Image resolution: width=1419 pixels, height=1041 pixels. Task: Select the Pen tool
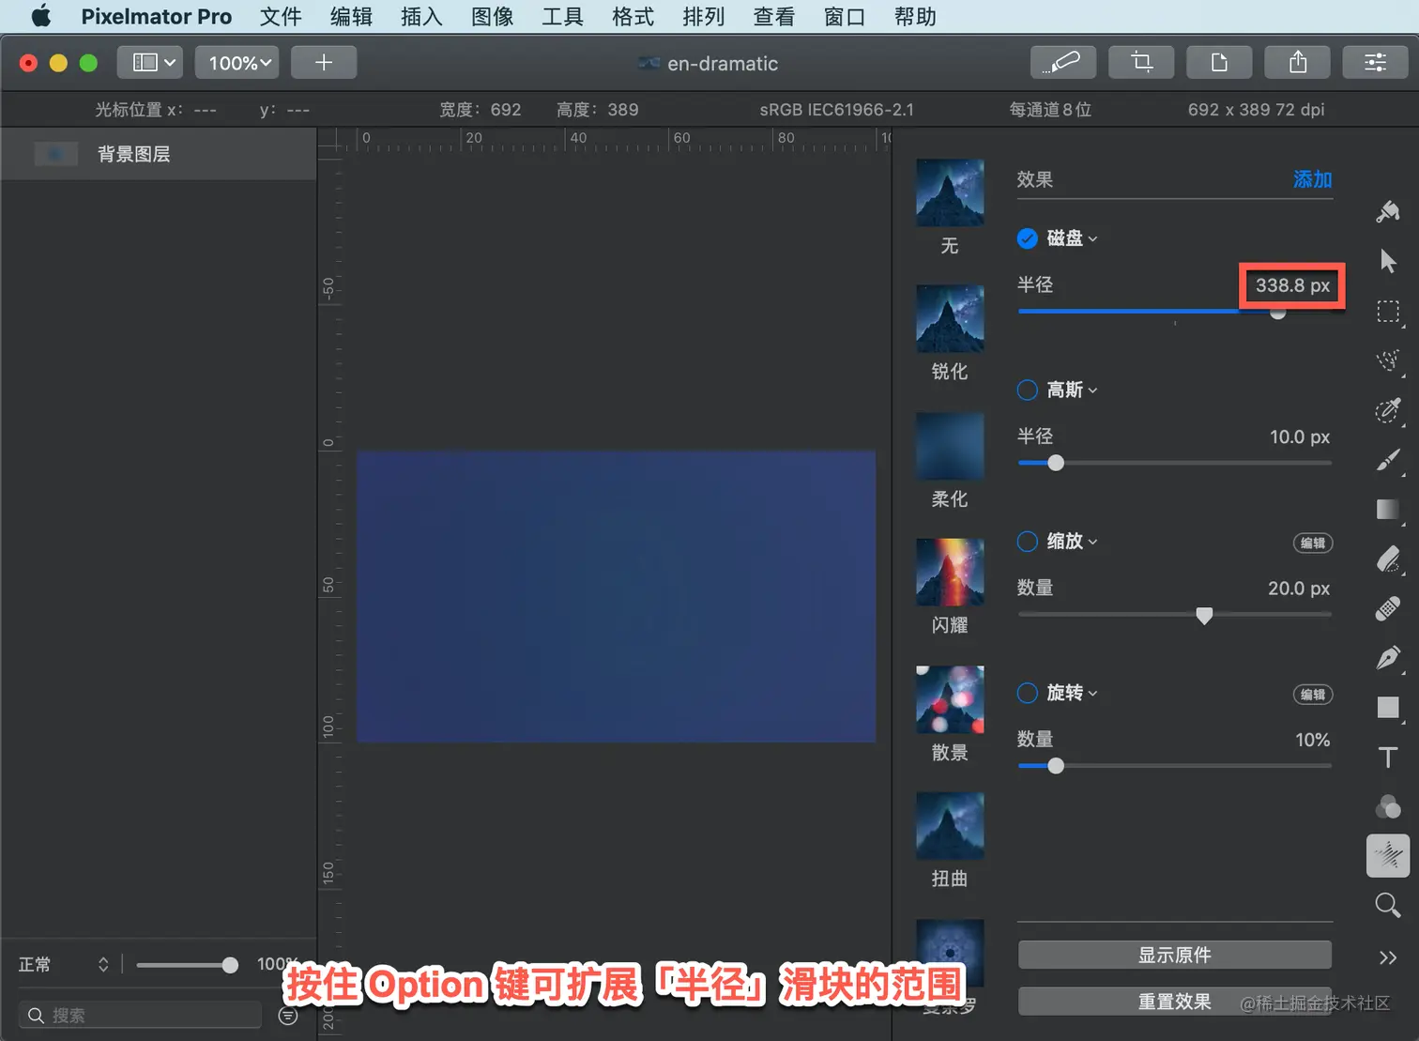[x=1388, y=658]
